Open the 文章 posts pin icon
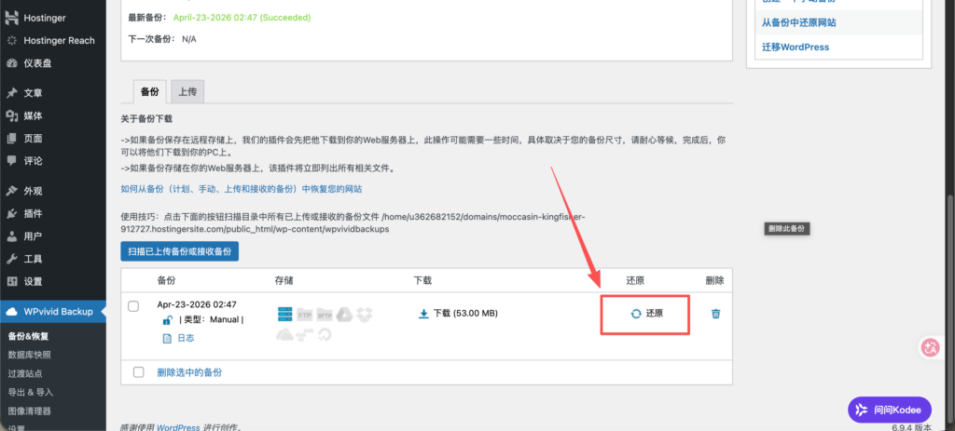Screen dimensions: 955x431 [x=11, y=93]
